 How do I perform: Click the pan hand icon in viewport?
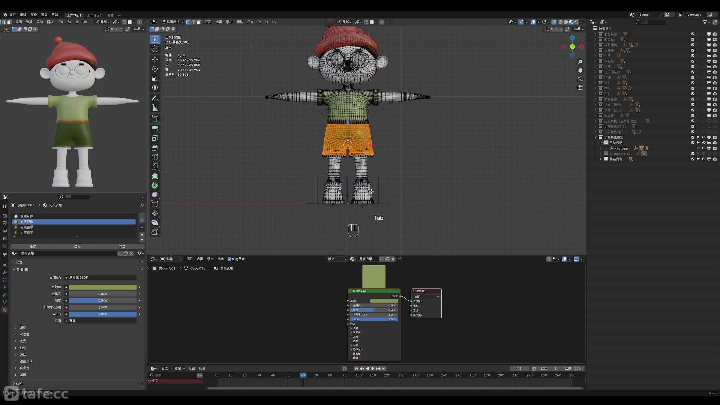(580, 70)
